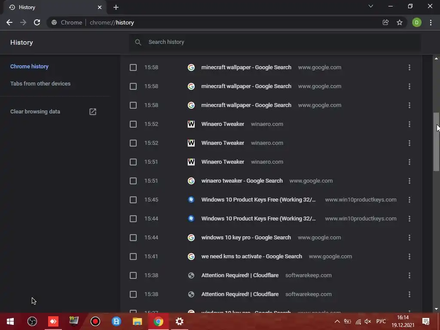Open the 15:45 Windows 10 Product Keys Free link
Viewport: 440px width, 330px height.
click(x=258, y=200)
